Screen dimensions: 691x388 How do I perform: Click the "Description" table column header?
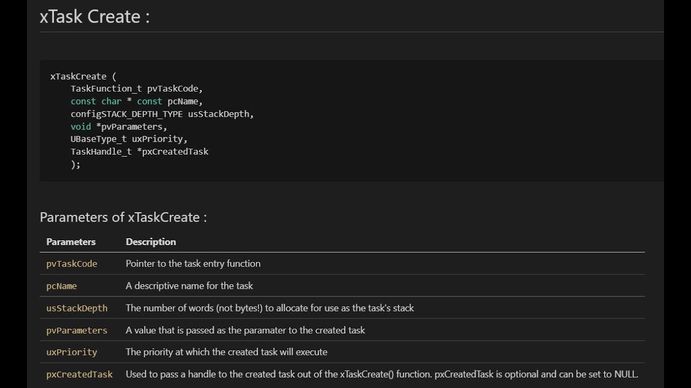151,242
